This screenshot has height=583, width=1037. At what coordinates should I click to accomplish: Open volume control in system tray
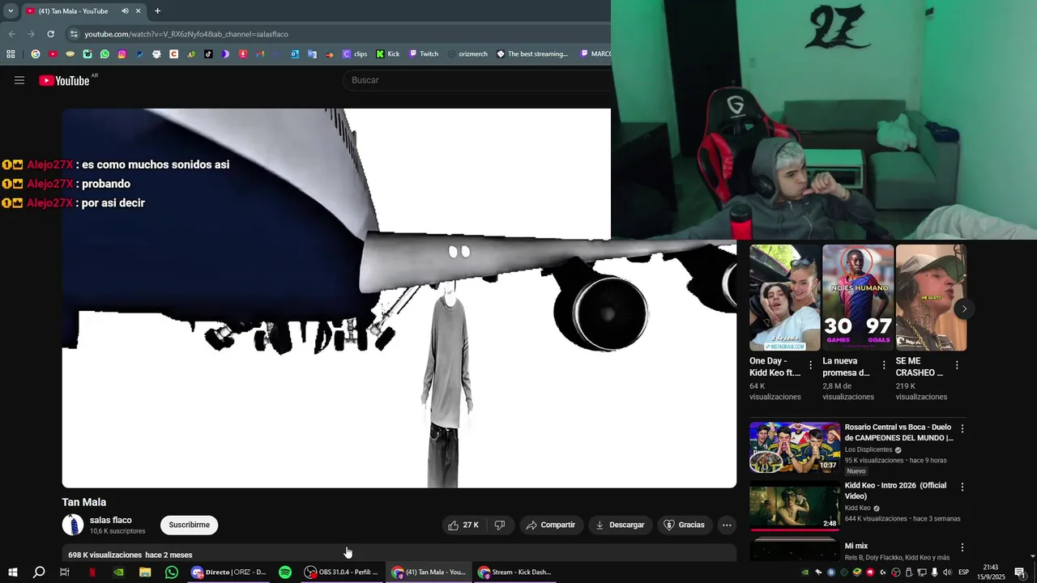(947, 572)
